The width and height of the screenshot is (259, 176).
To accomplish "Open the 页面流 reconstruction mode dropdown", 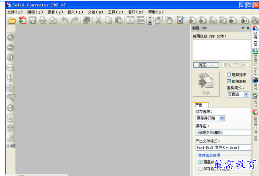I will tap(246, 95).
